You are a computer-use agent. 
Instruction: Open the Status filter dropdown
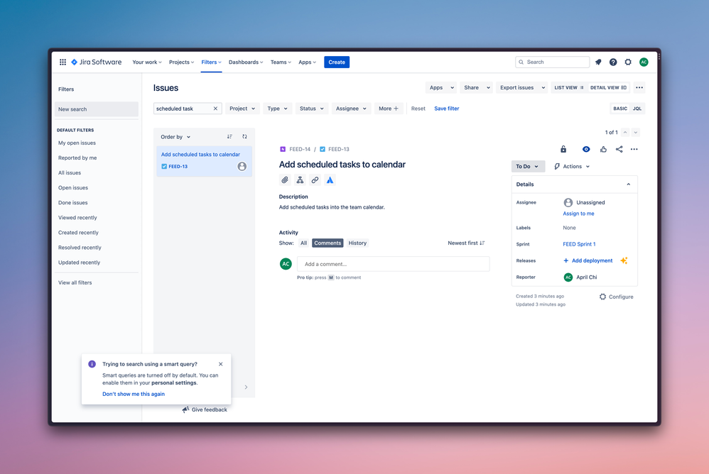pos(312,109)
